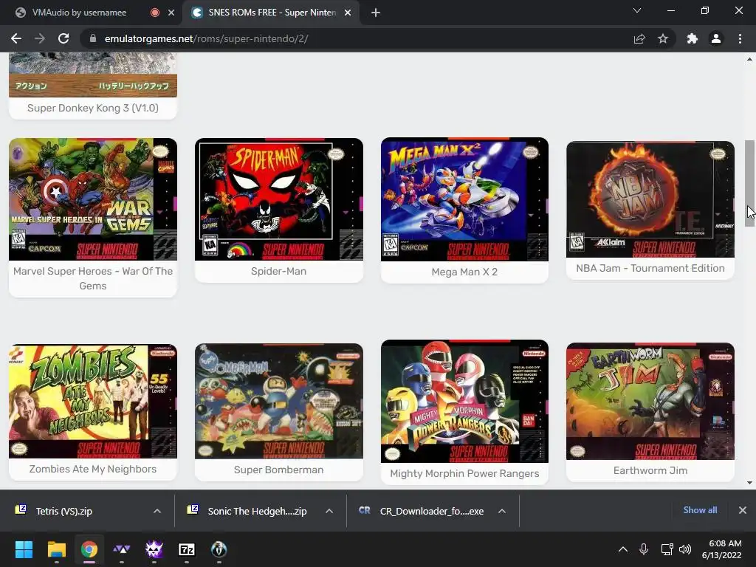Click the volume speaker tray icon
This screenshot has height=567, width=756.
684,549
